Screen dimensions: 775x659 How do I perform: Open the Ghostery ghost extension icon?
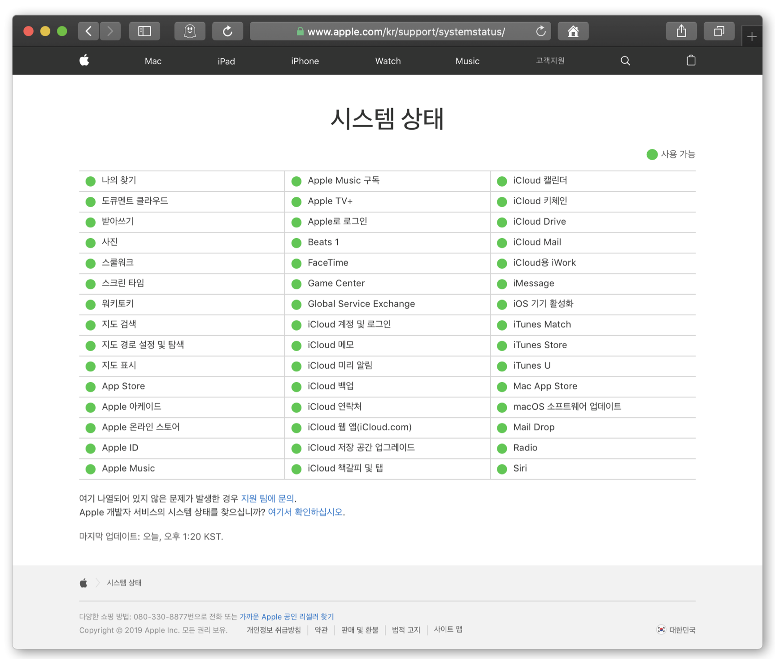pyautogui.click(x=190, y=31)
